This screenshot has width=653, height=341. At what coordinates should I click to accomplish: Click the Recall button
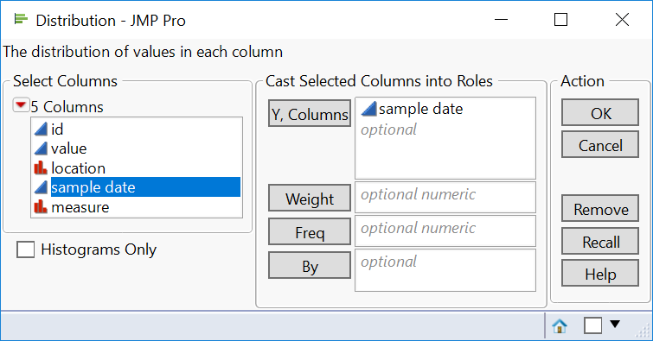(x=600, y=241)
